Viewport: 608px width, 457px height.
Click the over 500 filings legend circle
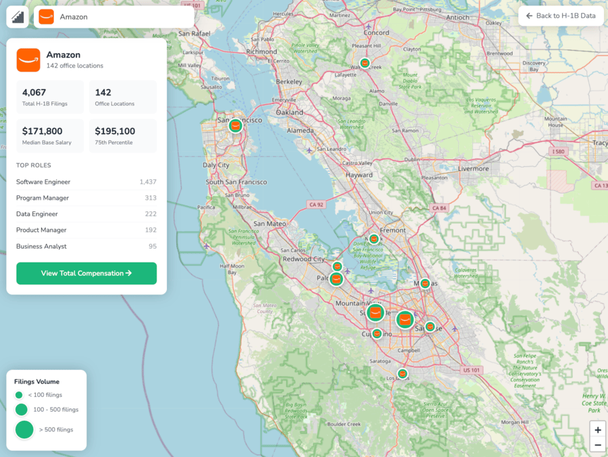24,429
